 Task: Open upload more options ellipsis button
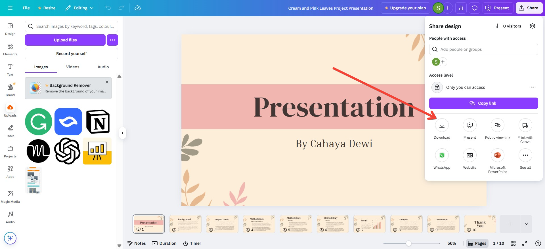(112, 40)
